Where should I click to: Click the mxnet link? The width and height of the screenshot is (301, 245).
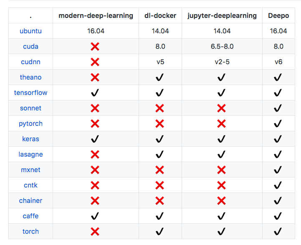(30, 170)
